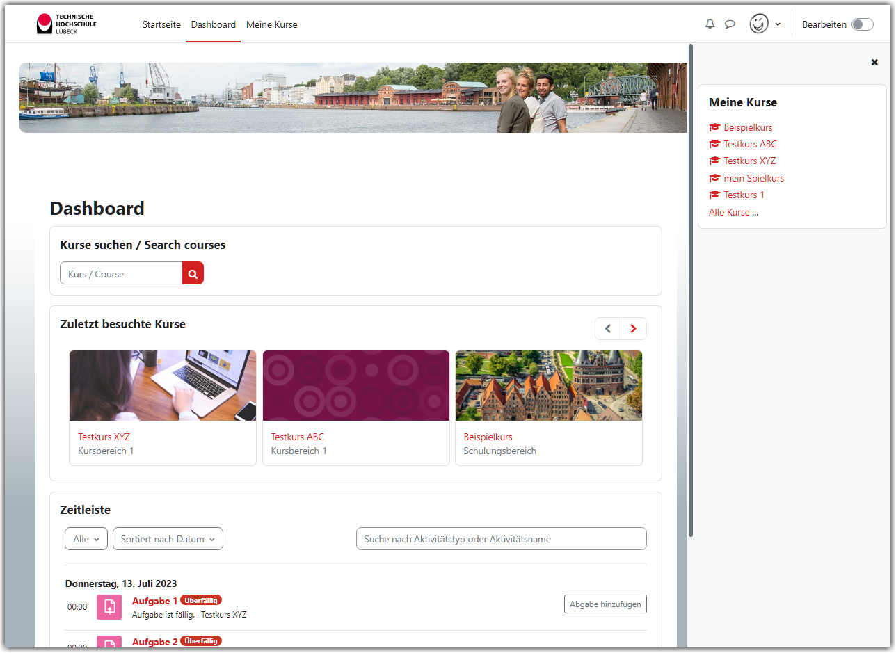Open Meine Kurse in top navigation
This screenshot has width=896, height=653.
point(271,24)
